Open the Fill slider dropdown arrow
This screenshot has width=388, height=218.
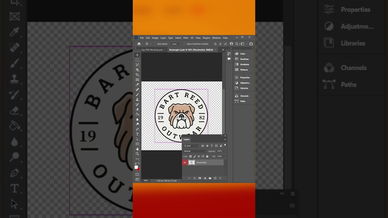[x=224, y=157]
